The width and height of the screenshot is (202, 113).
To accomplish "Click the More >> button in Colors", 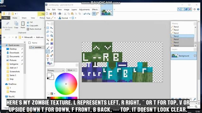I will (x=71, y=70).
